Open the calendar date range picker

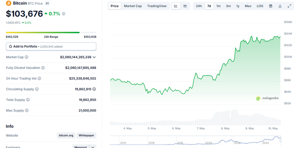click(x=271, y=6)
